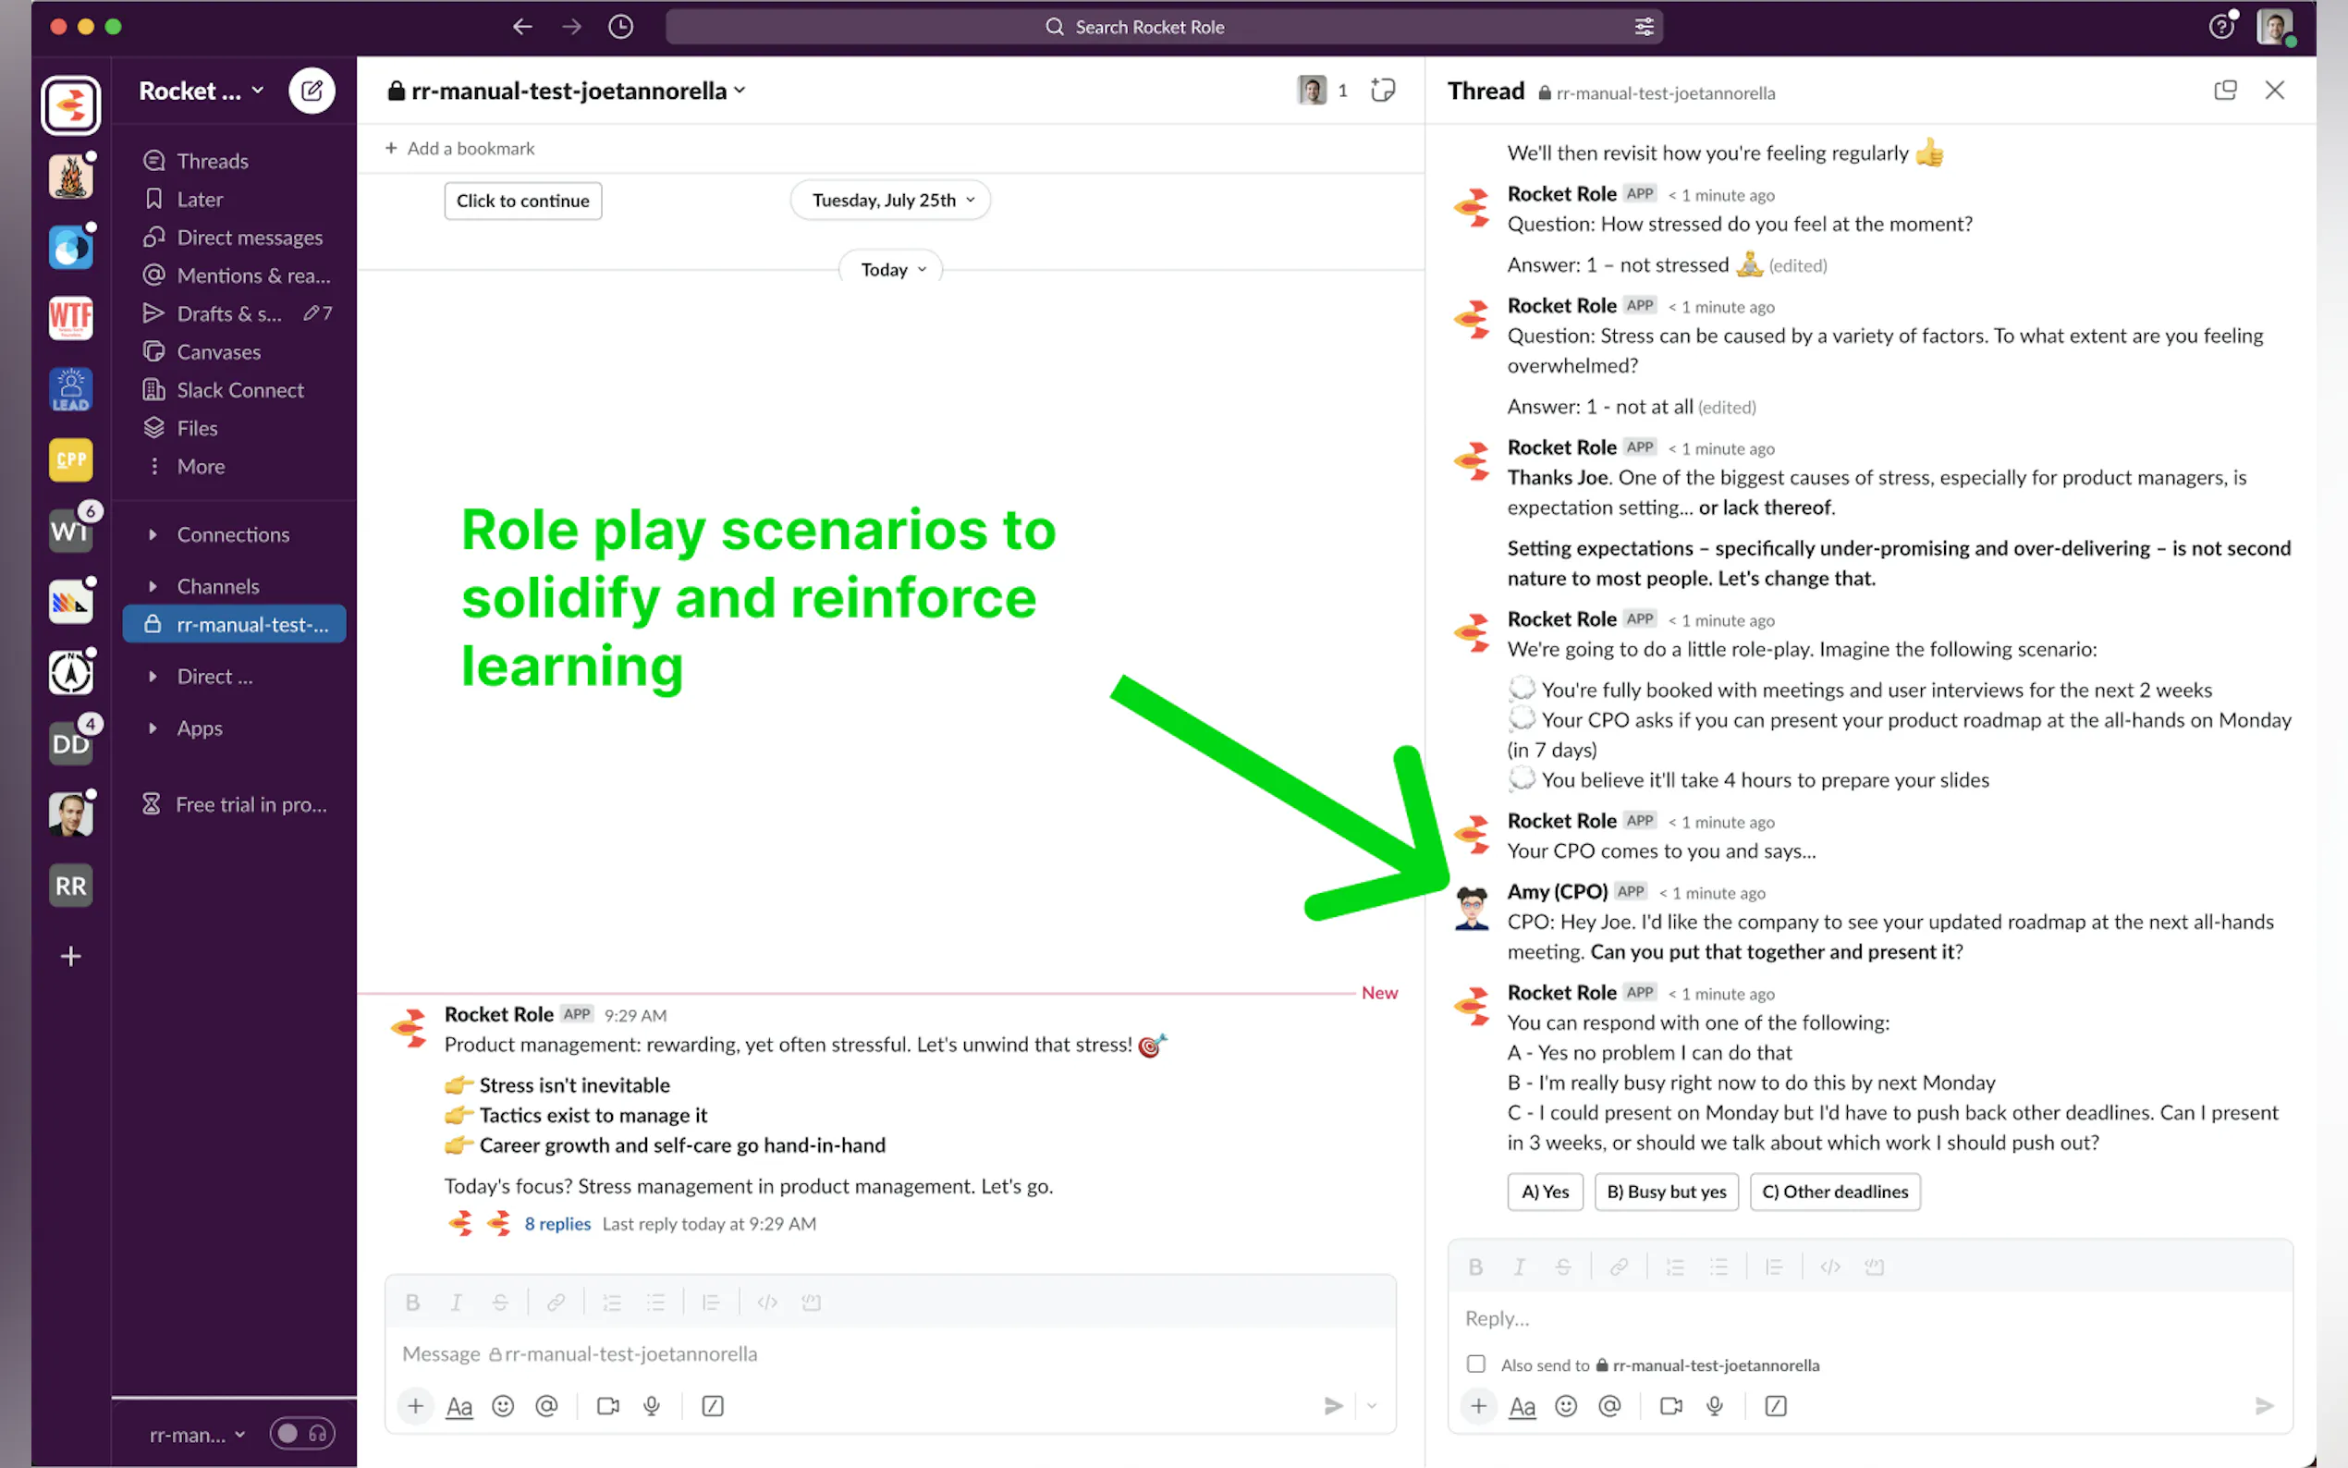Screen dimensions: 2348x1468
Task: Open the Today date dropdown
Action: (892, 270)
